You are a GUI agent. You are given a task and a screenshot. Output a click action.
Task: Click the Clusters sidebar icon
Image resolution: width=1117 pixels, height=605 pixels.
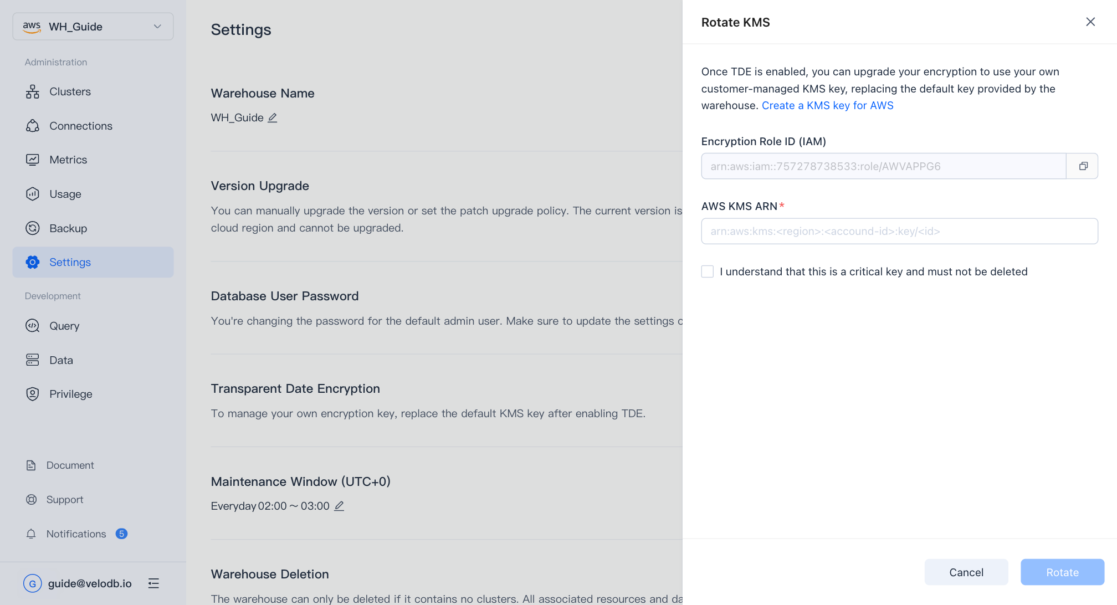click(x=33, y=92)
